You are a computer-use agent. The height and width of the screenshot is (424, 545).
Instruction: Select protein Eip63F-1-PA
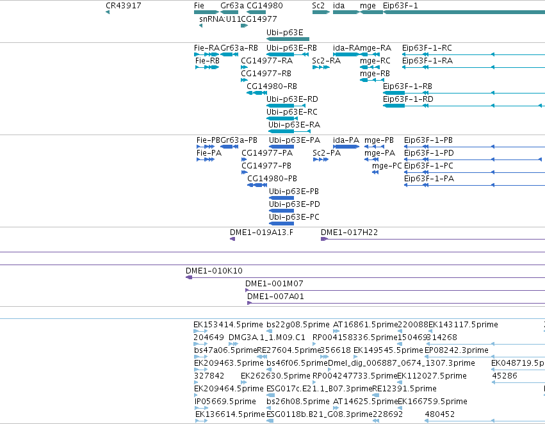[429, 179]
